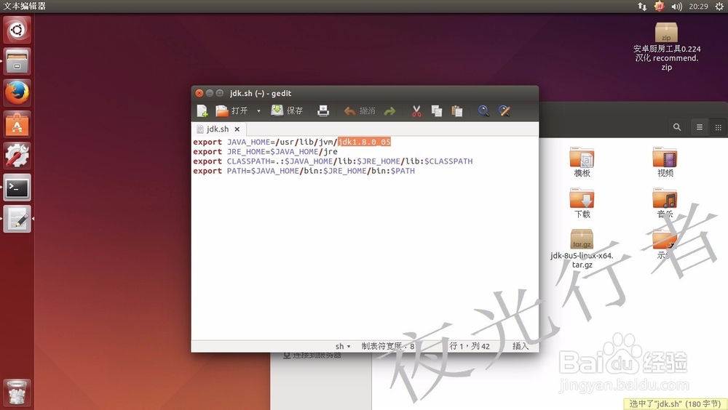The image size is (728, 410).
Task: Click the JRE_HOME export line
Action: click(x=265, y=152)
